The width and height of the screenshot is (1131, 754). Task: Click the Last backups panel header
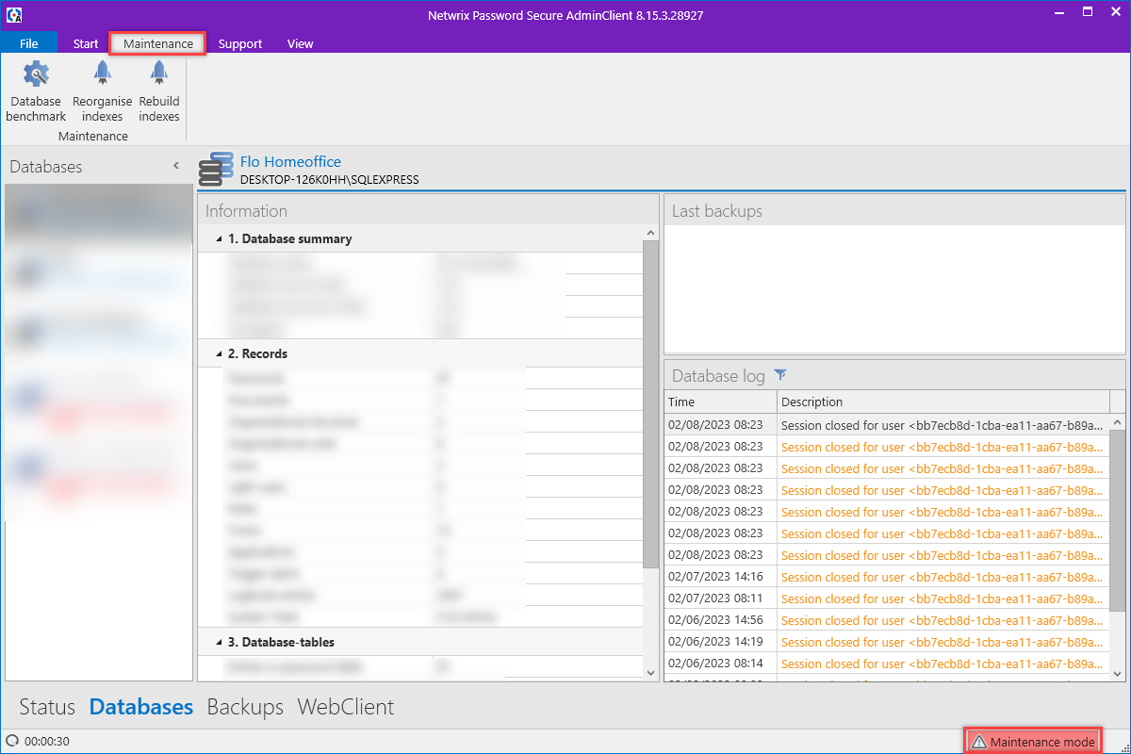[x=894, y=211]
